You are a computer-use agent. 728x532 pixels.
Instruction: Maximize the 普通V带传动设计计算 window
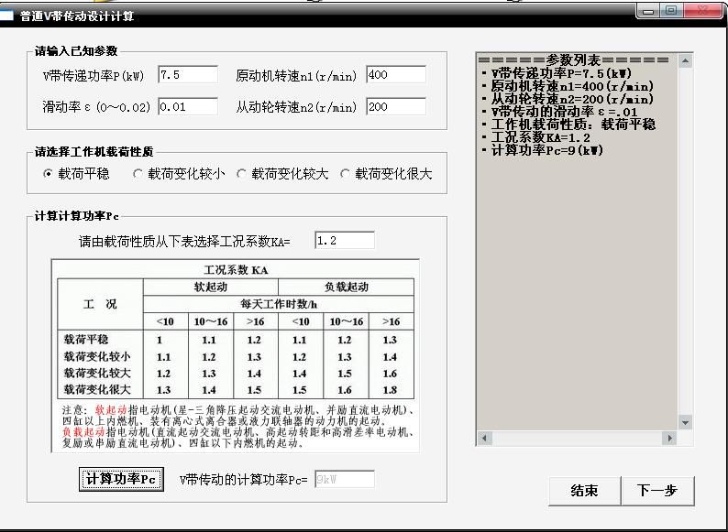671,11
